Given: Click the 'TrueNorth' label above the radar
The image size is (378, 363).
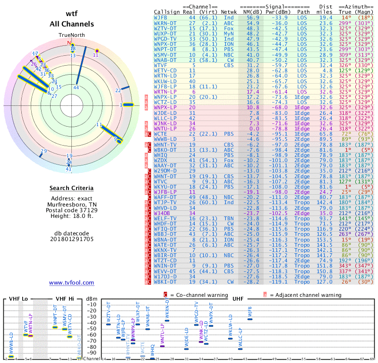Looking at the screenshot, I should [72, 35].
